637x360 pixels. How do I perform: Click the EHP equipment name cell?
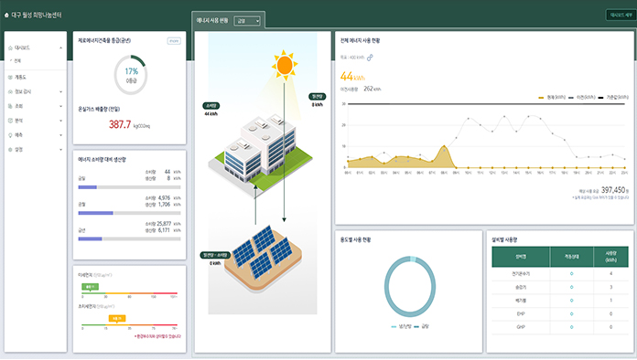[x=521, y=313]
